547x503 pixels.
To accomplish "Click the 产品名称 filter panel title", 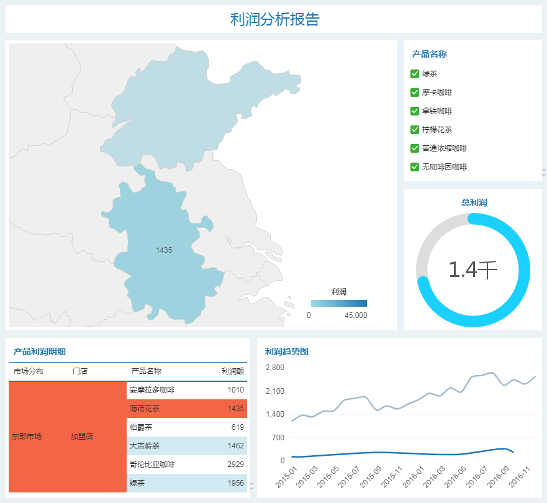I will click(430, 54).
